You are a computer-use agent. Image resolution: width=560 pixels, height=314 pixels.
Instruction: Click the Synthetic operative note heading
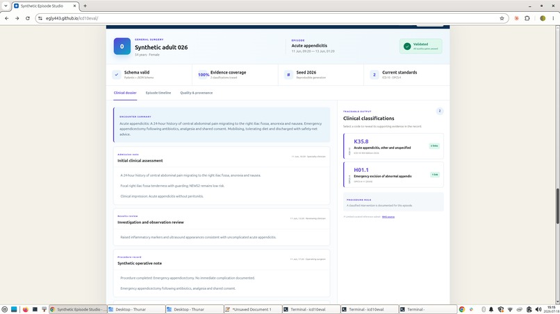pyautogui.click(x=140, y=263)
